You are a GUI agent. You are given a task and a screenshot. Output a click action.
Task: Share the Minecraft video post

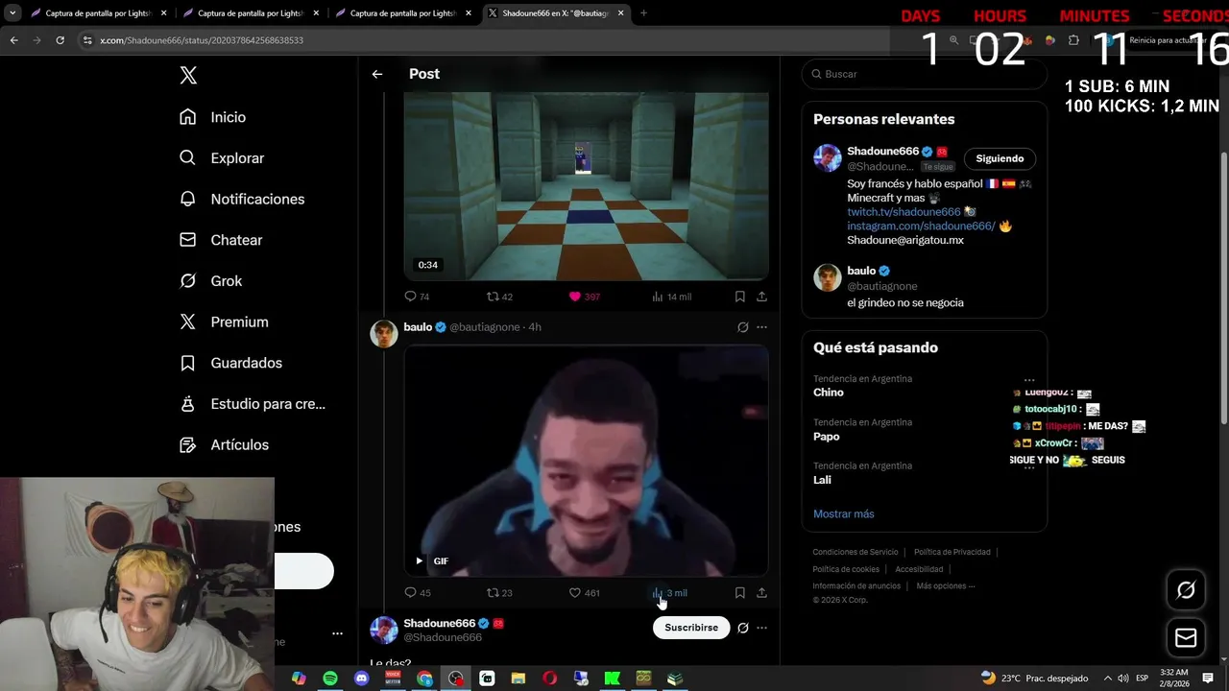point(761,297)
